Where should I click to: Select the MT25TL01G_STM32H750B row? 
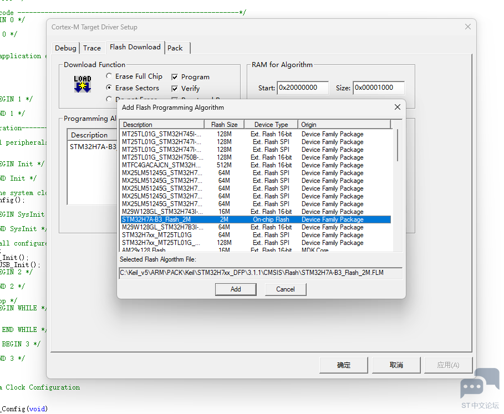[256, 157]
